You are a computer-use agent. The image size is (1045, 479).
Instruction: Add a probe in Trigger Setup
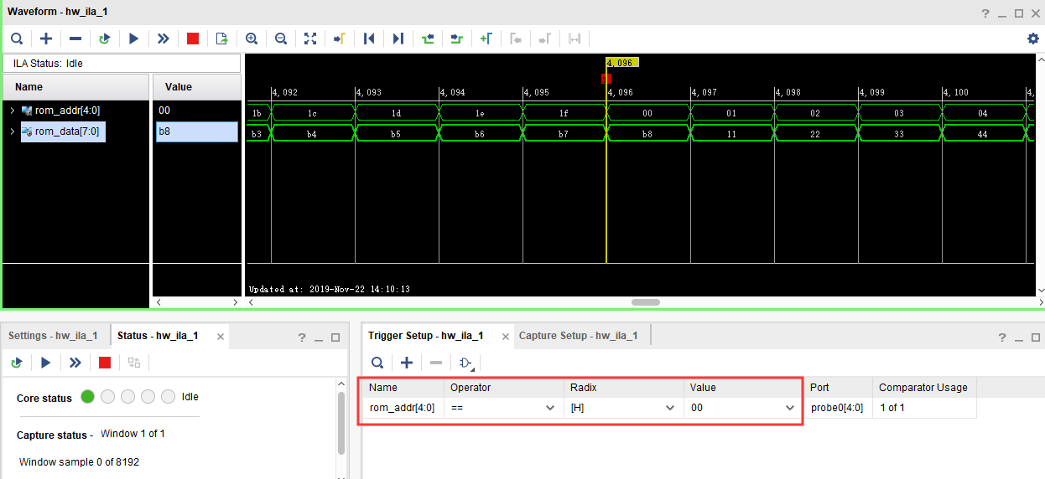(x=407, y=363)
